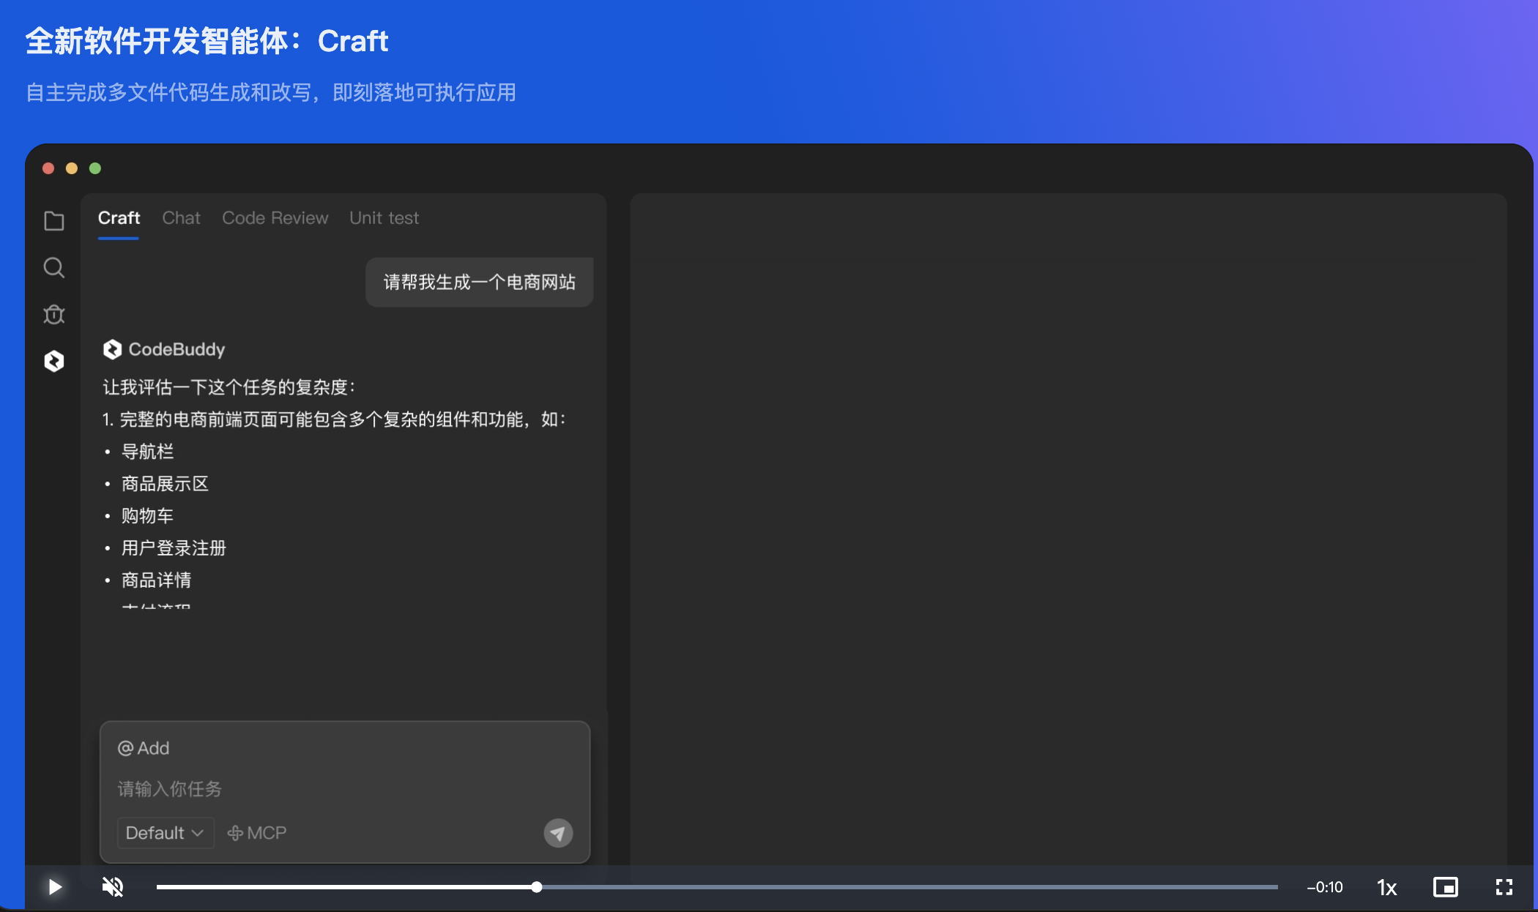The height and width of the screenshot is (912, 1538).
Task: Click the CodeBuddy logo in chat
Action: pyautogui.click(x=112, y=350)
